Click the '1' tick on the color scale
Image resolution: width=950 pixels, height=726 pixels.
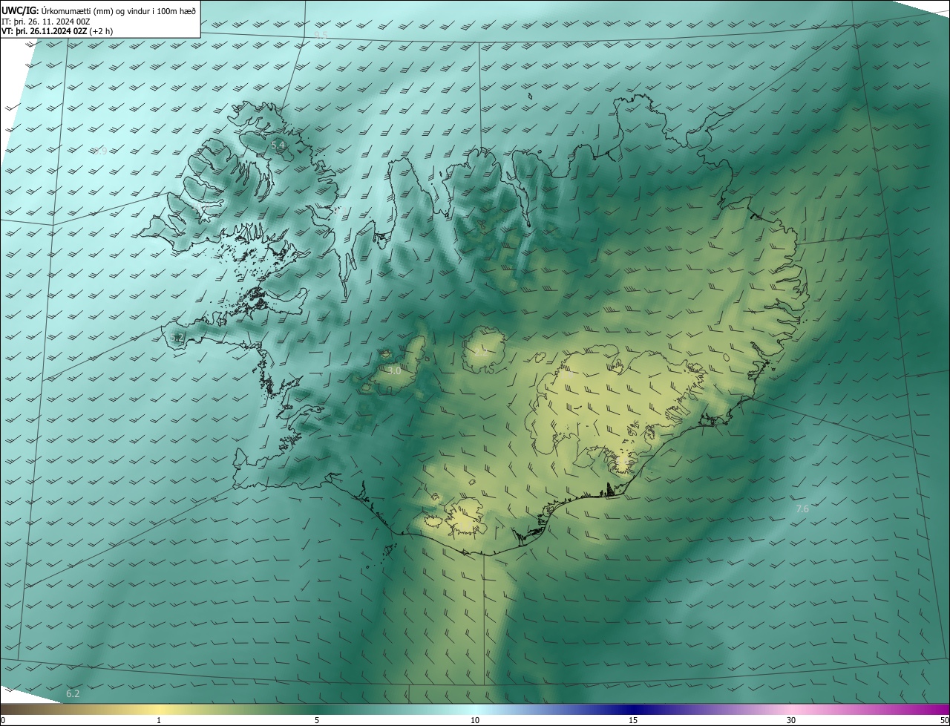159,720
